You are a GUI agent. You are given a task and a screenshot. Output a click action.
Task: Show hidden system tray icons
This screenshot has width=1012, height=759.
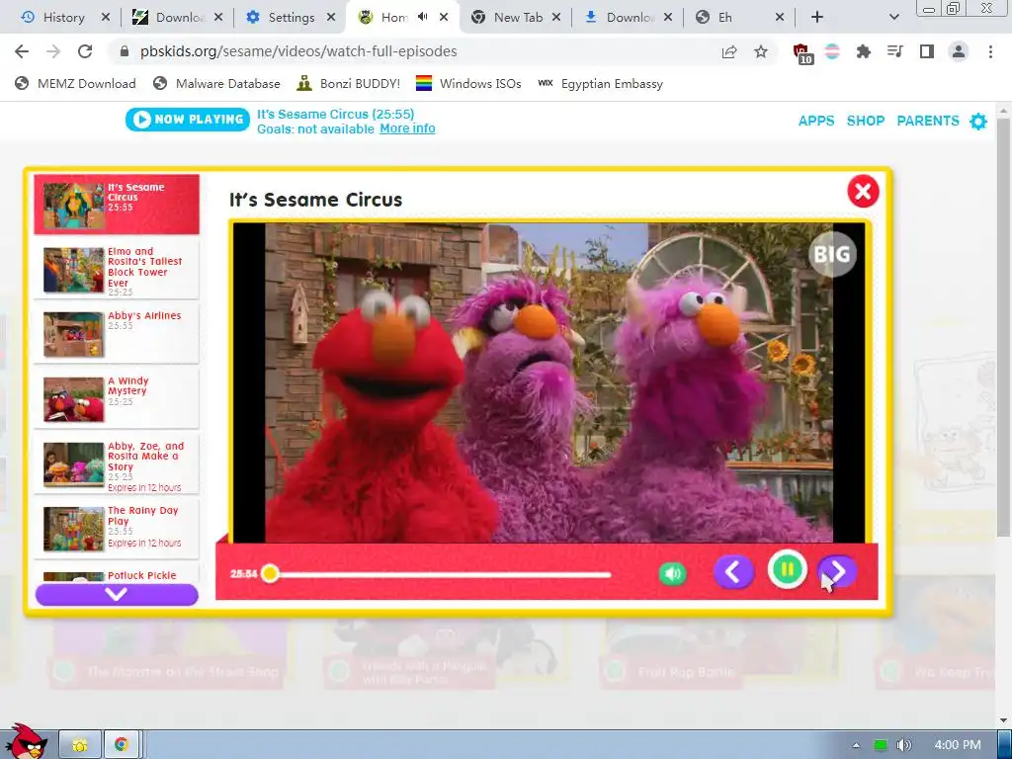(x=856, y=745)
